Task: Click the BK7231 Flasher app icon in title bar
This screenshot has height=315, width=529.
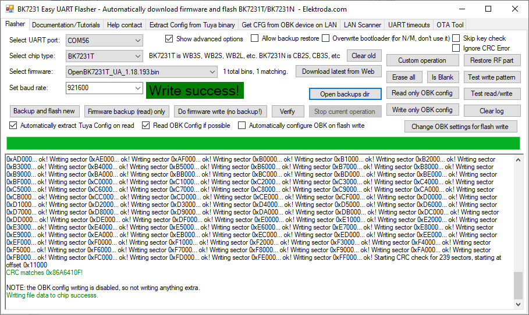Action: [x=10, y=9]
